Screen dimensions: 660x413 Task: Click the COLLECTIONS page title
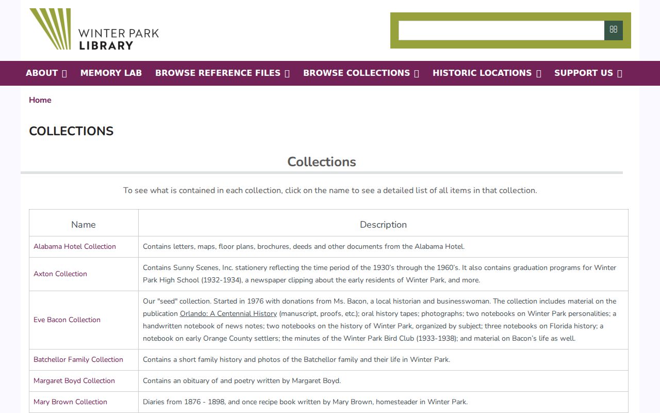[71, 131]
